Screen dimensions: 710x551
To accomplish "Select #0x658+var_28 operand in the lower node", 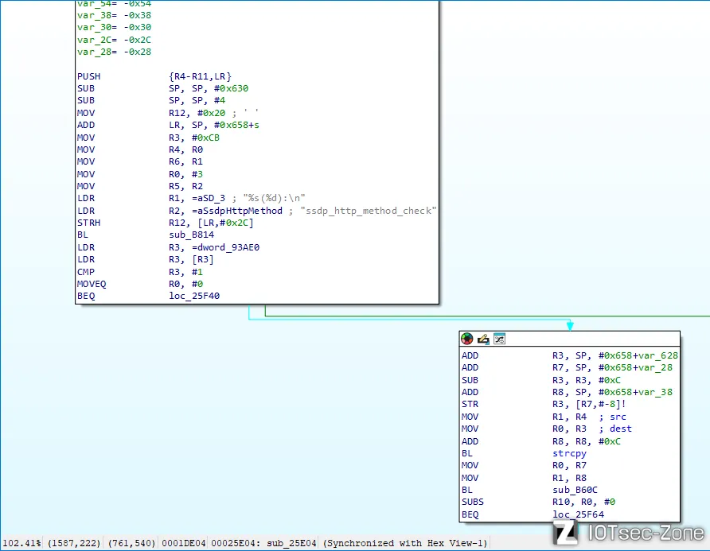I will click(635, 367).
